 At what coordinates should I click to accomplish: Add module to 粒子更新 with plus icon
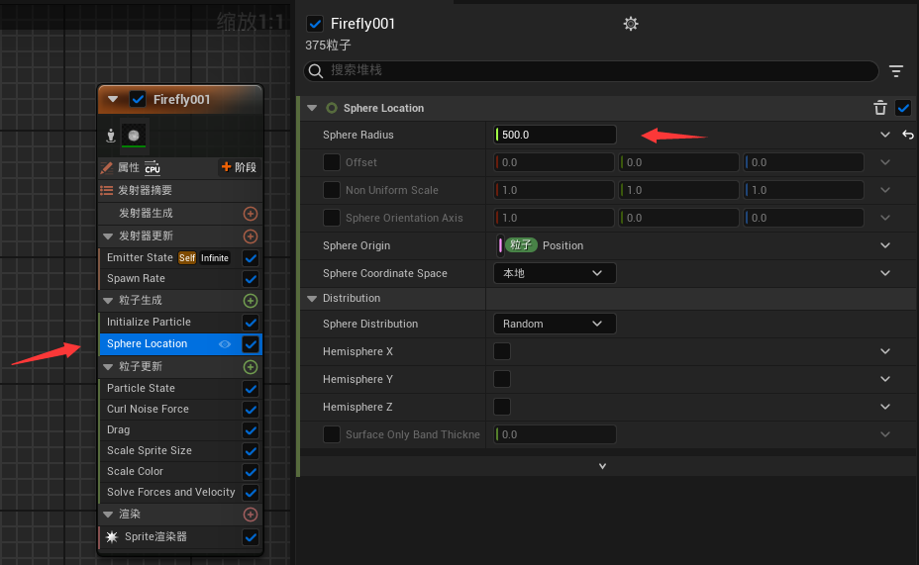click(x=251, y=367)
